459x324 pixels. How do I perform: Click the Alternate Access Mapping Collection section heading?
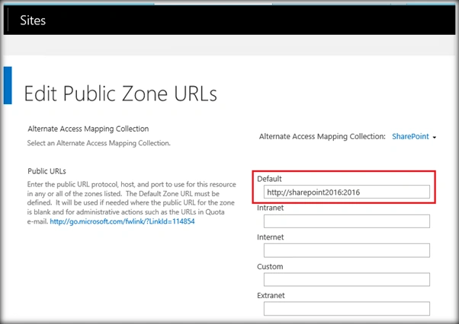(x=88, y=129)
